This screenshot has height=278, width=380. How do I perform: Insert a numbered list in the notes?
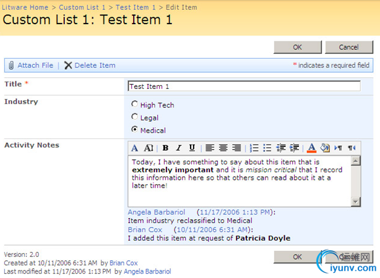point(254,148)
